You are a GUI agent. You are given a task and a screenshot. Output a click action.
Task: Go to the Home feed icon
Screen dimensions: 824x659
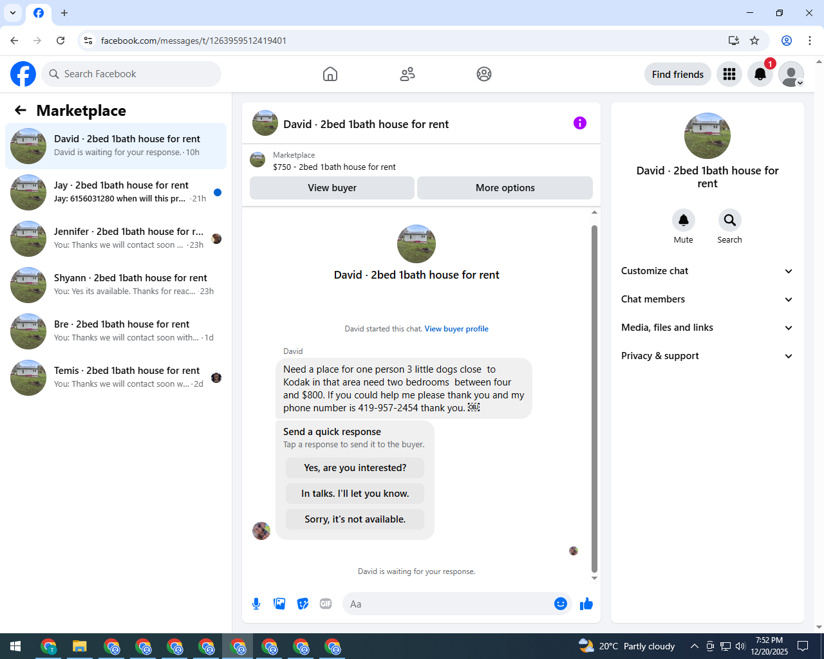pyautogui.click(x=330, y=74)
